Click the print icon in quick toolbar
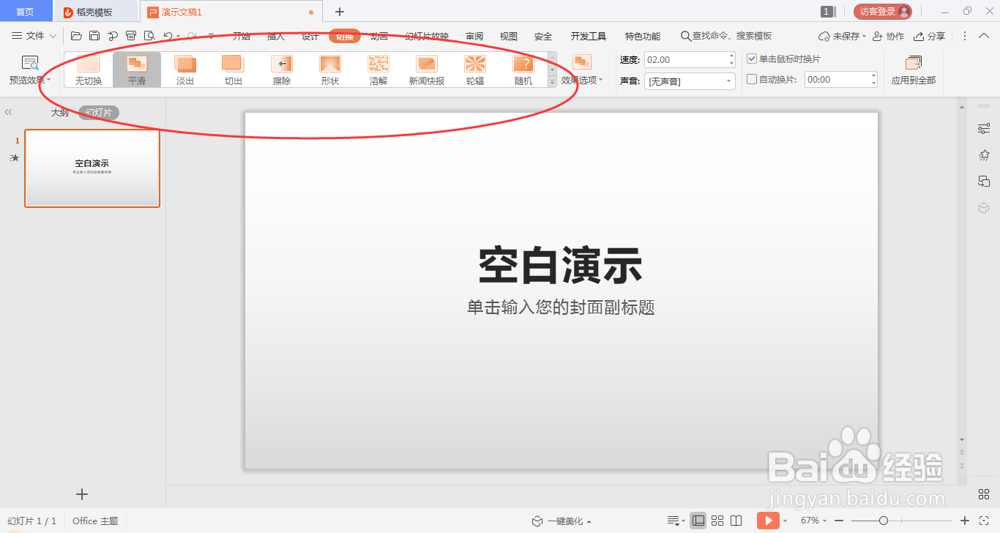The image size is (1000, 533). point(131,36)
